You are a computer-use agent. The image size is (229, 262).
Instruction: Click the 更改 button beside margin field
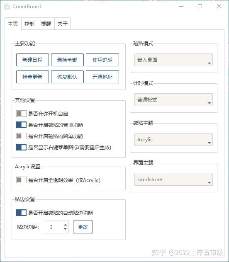point(83,227)
